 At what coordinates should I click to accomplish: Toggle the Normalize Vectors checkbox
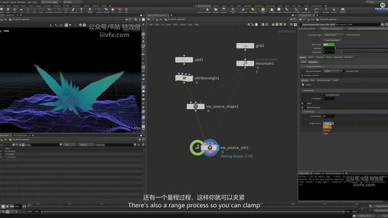coord(324,95)
